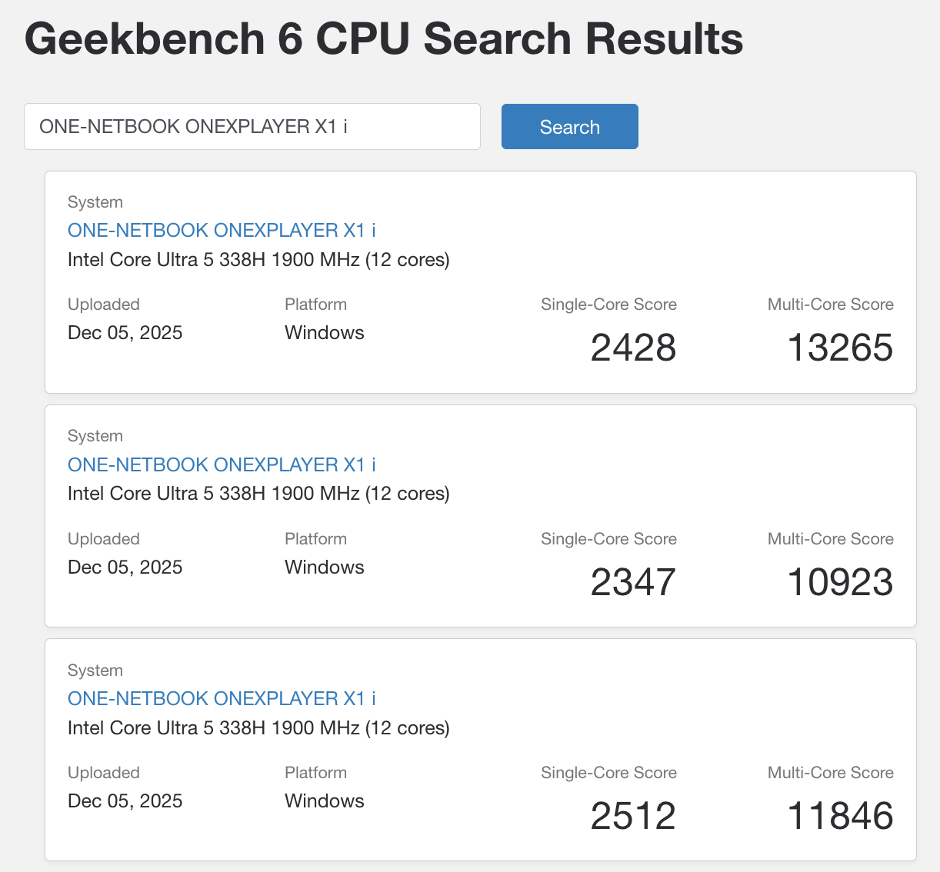
Task: Click the CPU description in the first result
Action: click(258, 260)
